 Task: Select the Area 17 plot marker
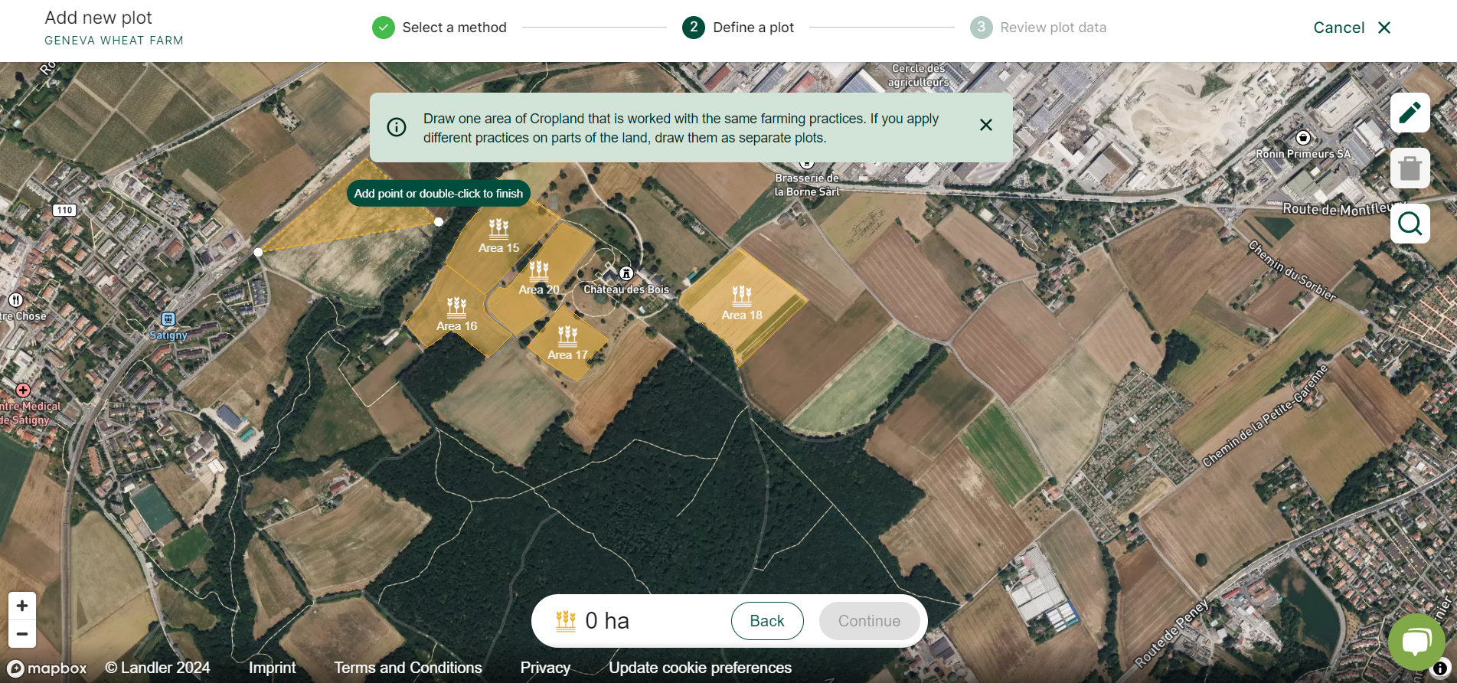point(567,335)
